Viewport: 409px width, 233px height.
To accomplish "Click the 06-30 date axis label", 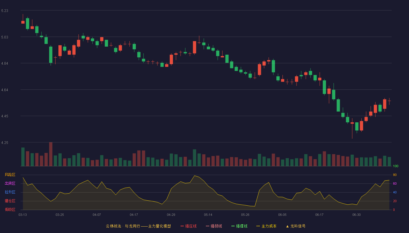I will click(x=356, y=215).
